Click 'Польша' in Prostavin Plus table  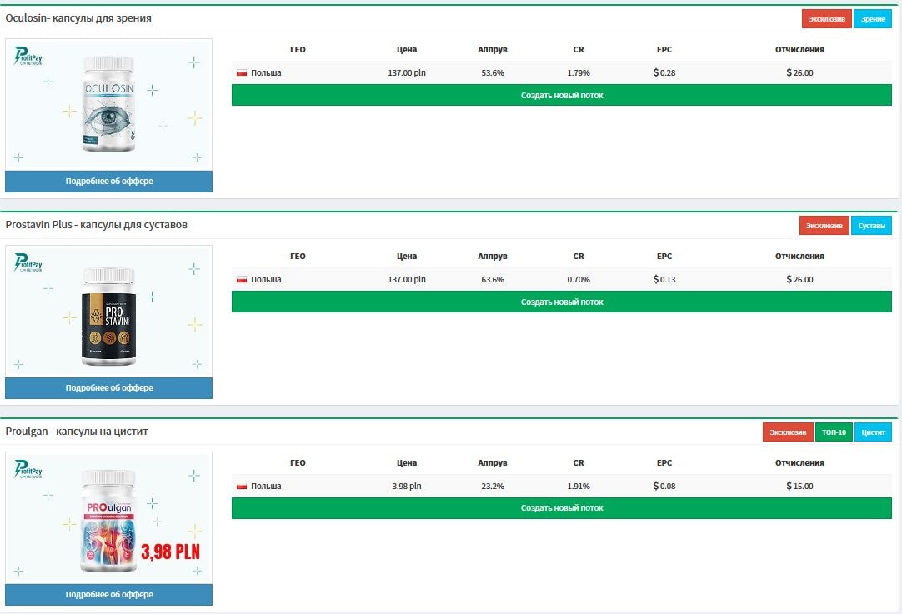(x=266, y=279)
